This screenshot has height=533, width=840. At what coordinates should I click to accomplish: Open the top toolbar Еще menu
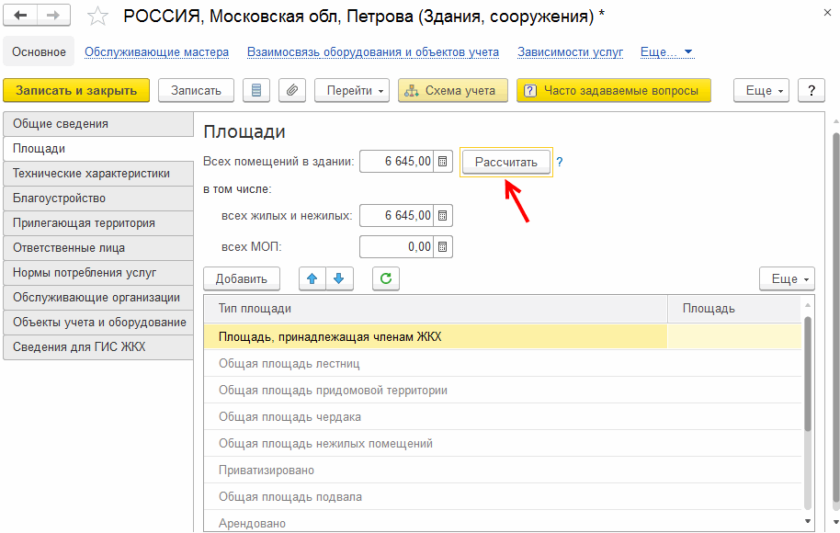point(763,91)
